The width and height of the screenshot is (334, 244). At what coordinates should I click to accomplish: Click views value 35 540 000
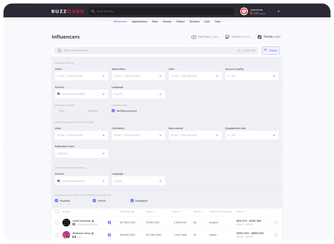click(153, 235)
